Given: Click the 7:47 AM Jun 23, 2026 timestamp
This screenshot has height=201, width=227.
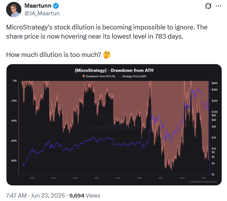Looking at the screenshot, I should [x=35, y=196].
